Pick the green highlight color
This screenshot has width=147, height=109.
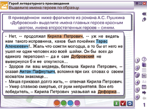(x=64, y=103)
